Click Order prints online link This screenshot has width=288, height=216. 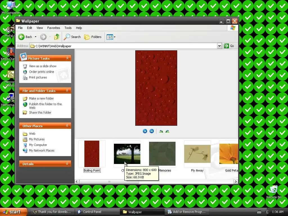pyautogui.click(x=42, y=72)
